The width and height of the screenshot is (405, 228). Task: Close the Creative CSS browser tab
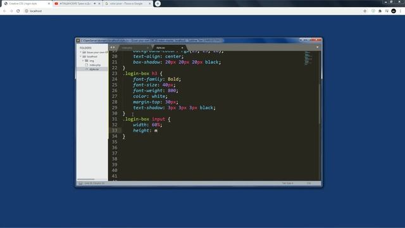tap(49, 4)
